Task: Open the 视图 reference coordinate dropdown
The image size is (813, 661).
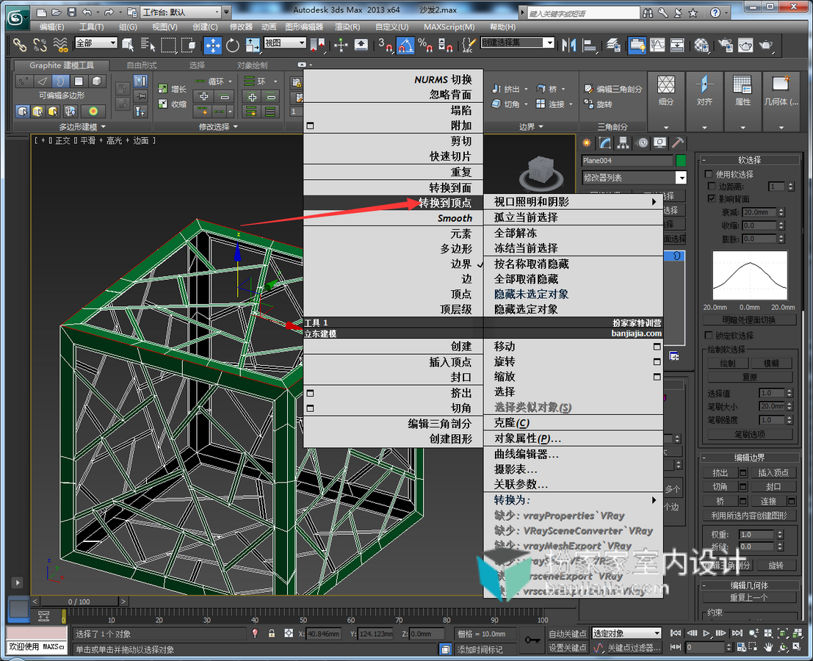Action: click(285, 43)
